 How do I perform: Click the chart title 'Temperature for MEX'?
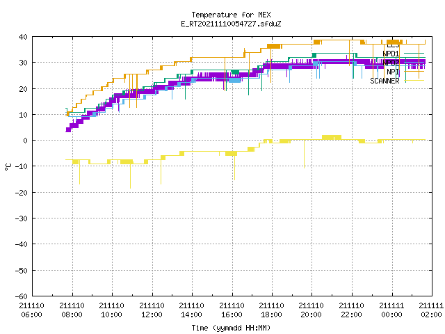point(231,15)
